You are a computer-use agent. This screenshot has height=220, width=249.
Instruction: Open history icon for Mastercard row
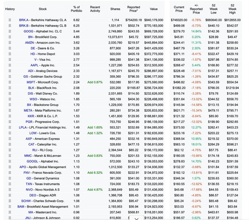click(10, 212)
